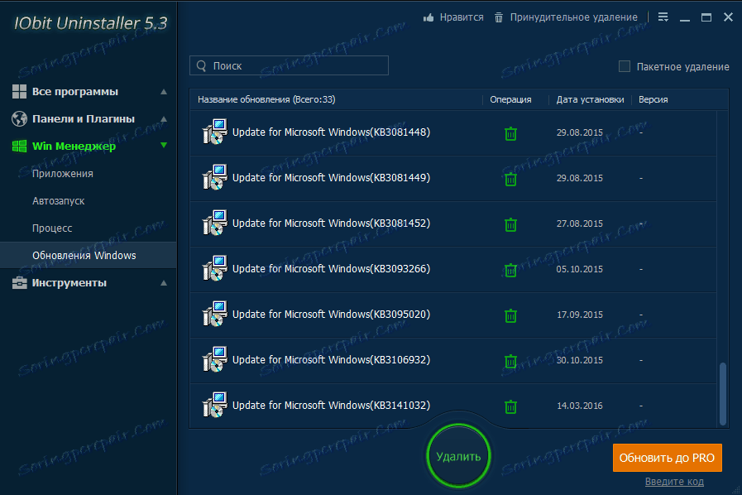Select Update for Microsoft Windows(KB3081448)
This screenshot has height=495, width=742.
click(x=331, y=132)
